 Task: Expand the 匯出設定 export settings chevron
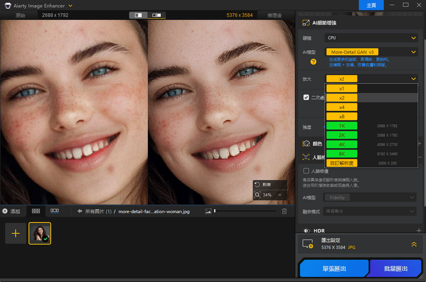pos(414,244)
